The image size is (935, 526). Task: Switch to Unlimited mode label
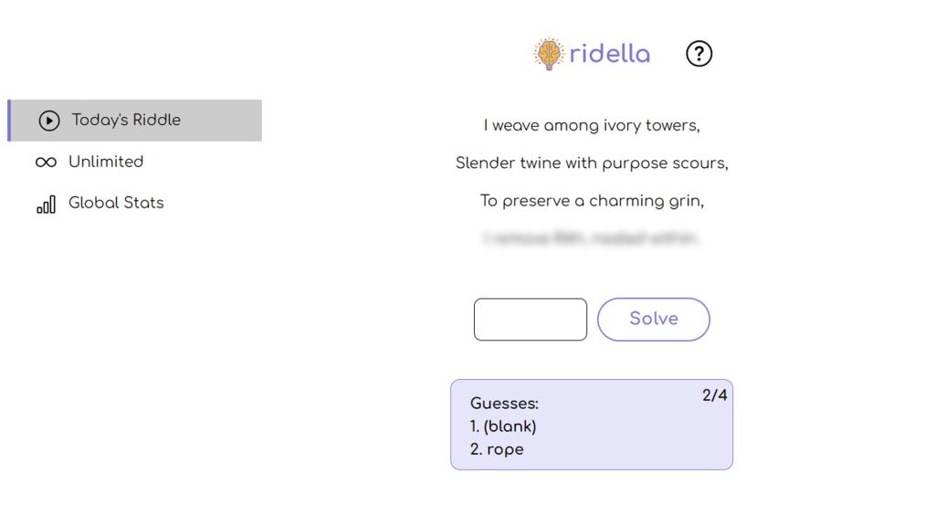pyautogui.click(x=106, y=162)
